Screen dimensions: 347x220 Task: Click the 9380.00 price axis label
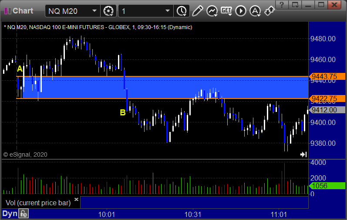(x=323, y=143)
